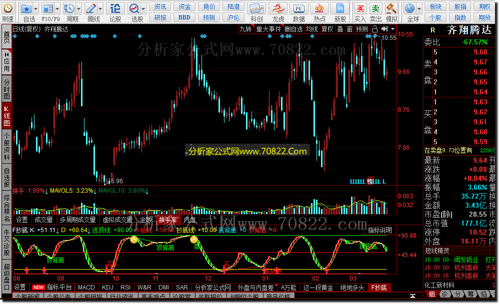Screen dimensions: 500x304
Task: Switch to the 换手率 turnover tab
Action: click(167, 220)
